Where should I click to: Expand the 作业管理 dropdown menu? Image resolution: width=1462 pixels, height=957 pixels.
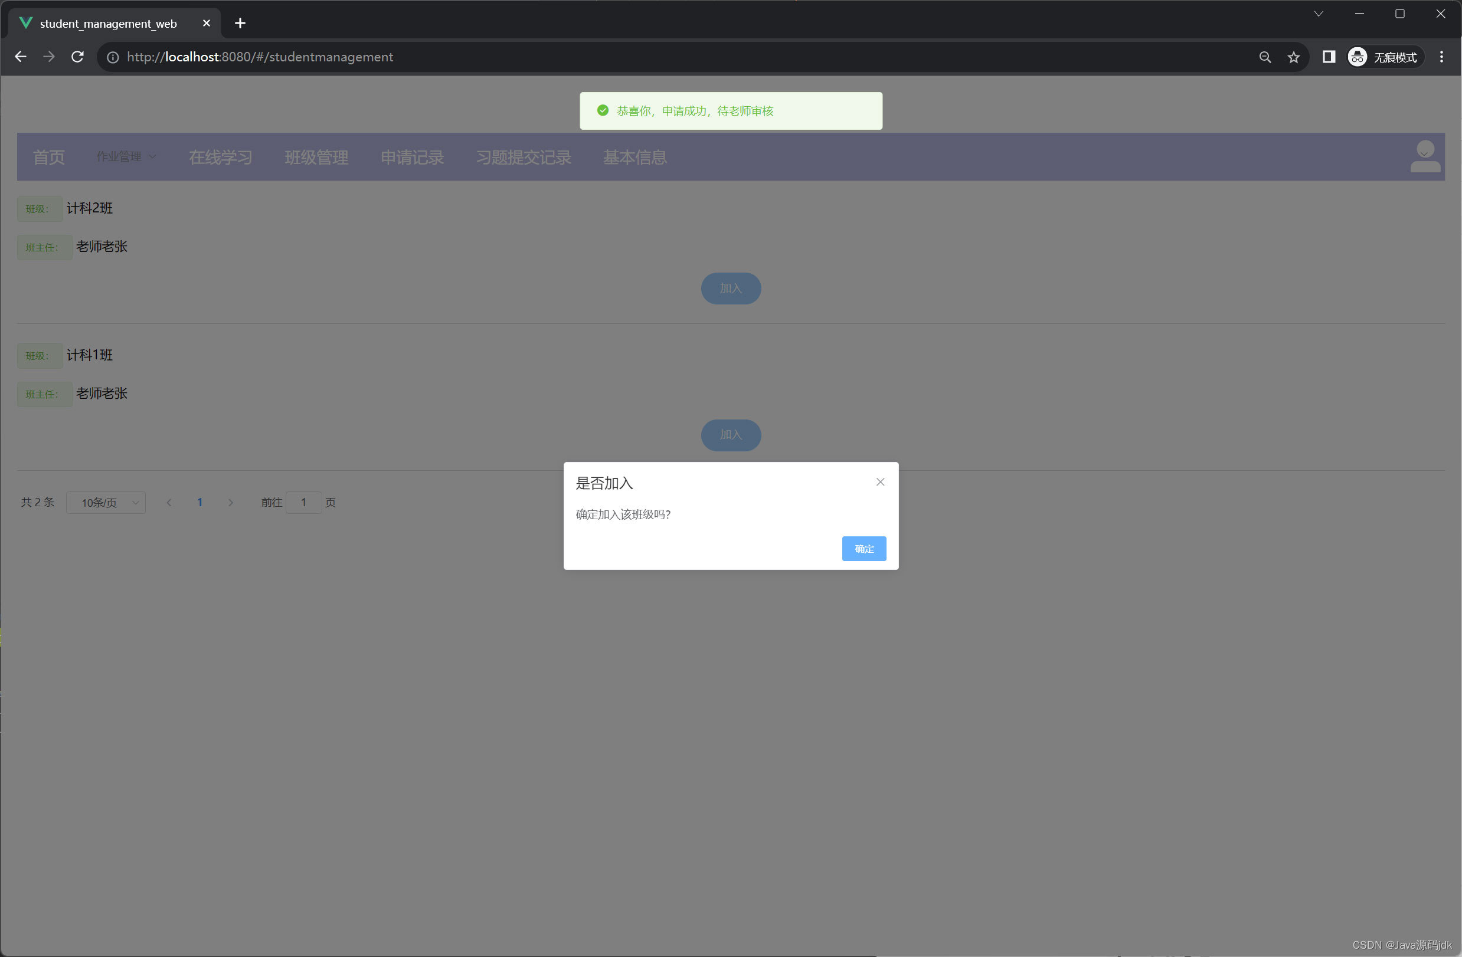pyautogui.click(x=126, y=156)
